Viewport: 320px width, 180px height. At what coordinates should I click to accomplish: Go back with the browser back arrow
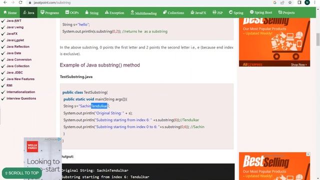[5, 2]
